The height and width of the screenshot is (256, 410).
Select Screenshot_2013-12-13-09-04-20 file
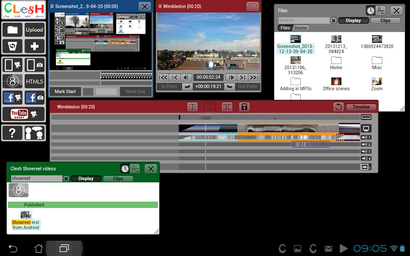(296, 44)
